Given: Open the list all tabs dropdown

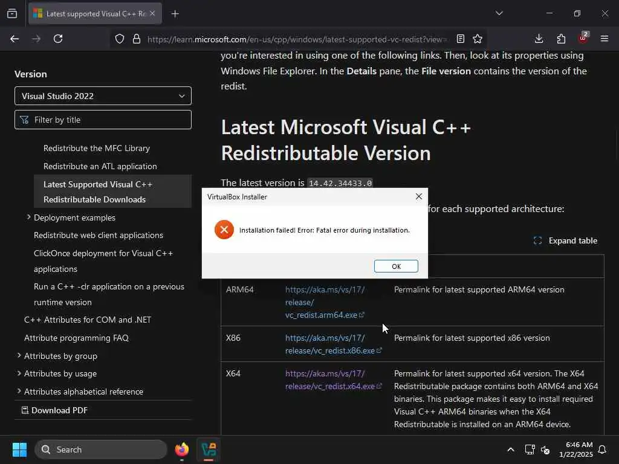Looking at the screenshot, I should (x=499, y=13).
